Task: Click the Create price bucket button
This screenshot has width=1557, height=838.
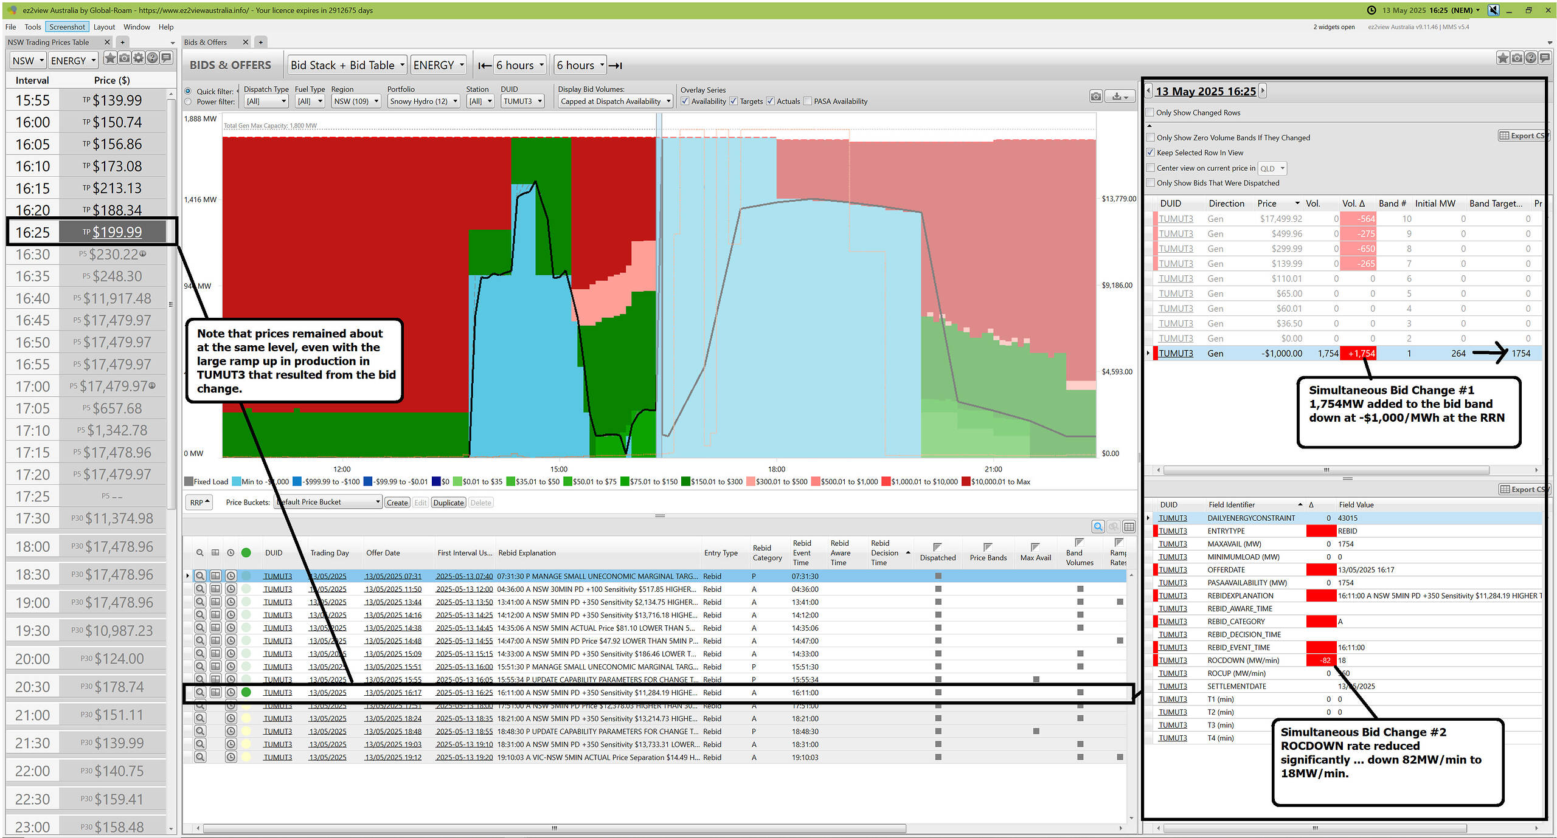Action: [397, 503]
